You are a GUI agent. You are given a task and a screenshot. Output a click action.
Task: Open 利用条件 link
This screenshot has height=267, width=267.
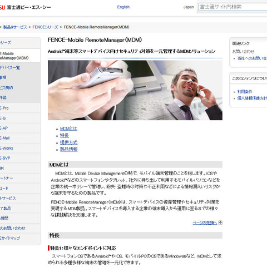coord(245,92)
